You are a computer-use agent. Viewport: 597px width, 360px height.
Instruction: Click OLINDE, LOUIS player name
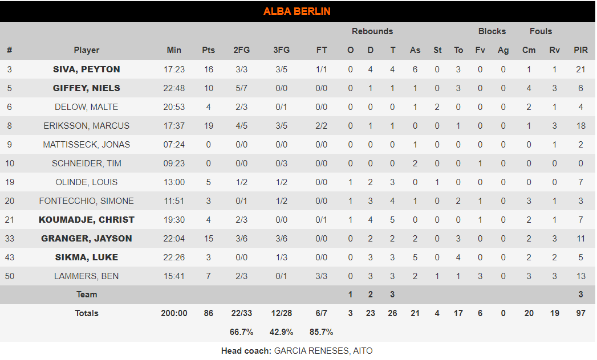click(x=87, y=182)
